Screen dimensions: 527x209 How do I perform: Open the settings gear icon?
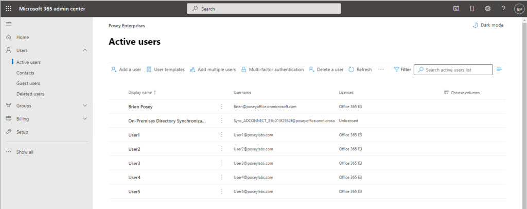click(488, 9)
